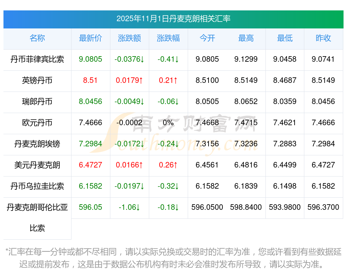Click the 今开 column header
Image resolution: width=347 pixels, height=275 pixels.
coord(208,38)
